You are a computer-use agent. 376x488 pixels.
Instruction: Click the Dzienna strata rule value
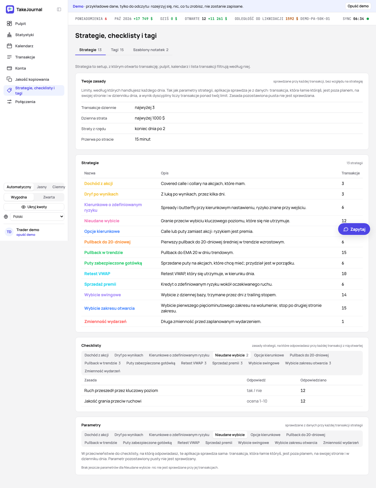point(150,118)
